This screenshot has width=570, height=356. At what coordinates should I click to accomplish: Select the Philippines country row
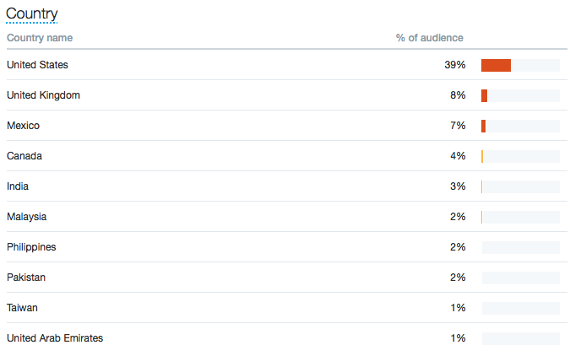click(x=287, y=247)
